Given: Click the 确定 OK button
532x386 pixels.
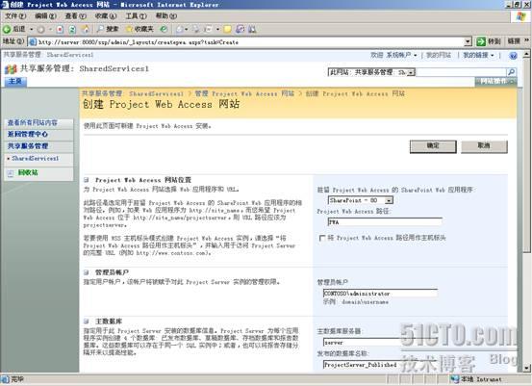Looking at the screenshot, I should tap(433, 146).
